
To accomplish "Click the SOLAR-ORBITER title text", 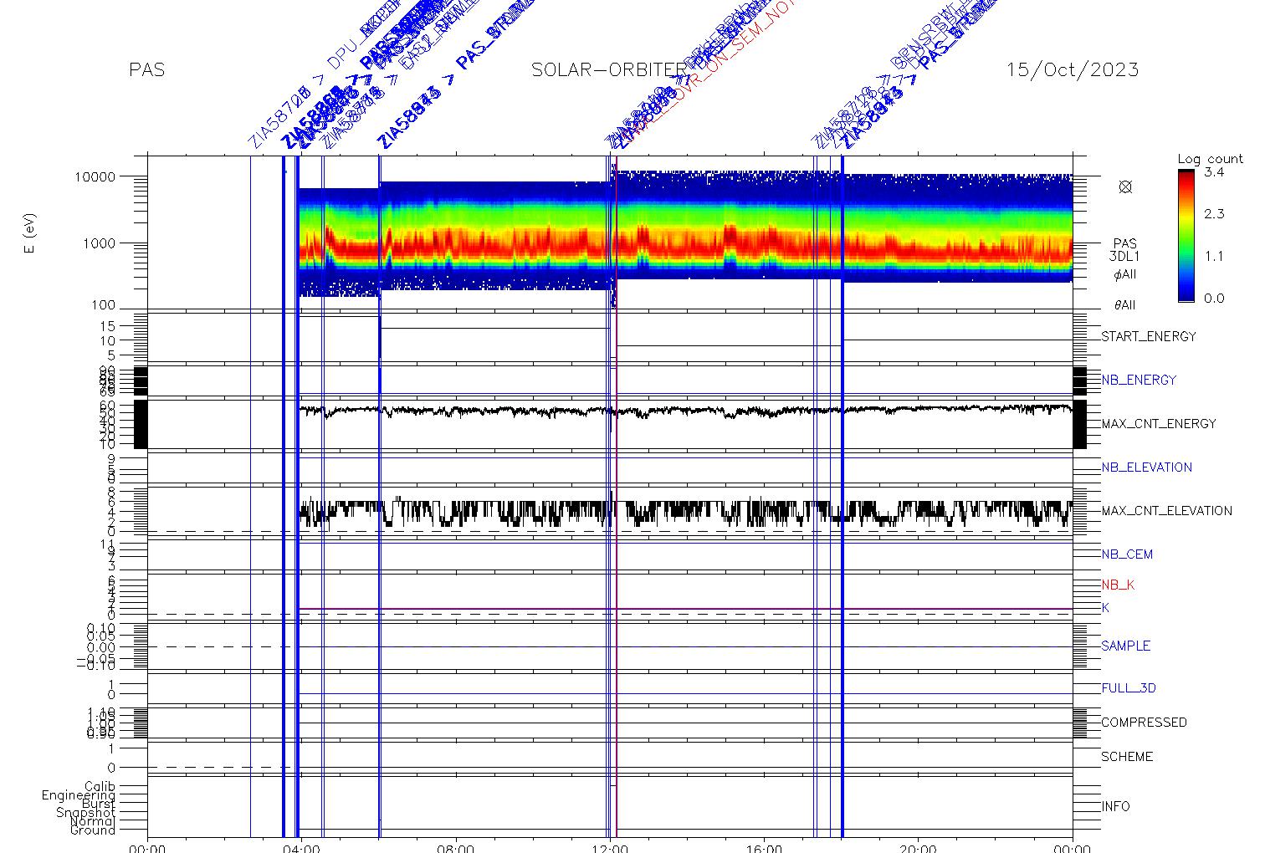I will [608, 69].
